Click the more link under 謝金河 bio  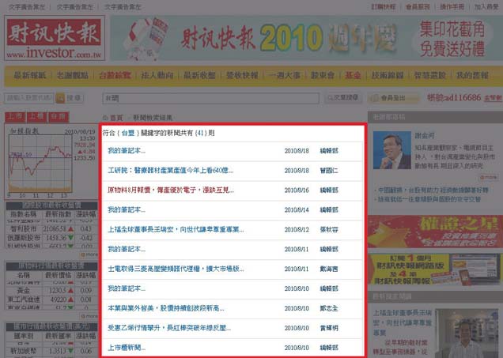tap(488, 177)
